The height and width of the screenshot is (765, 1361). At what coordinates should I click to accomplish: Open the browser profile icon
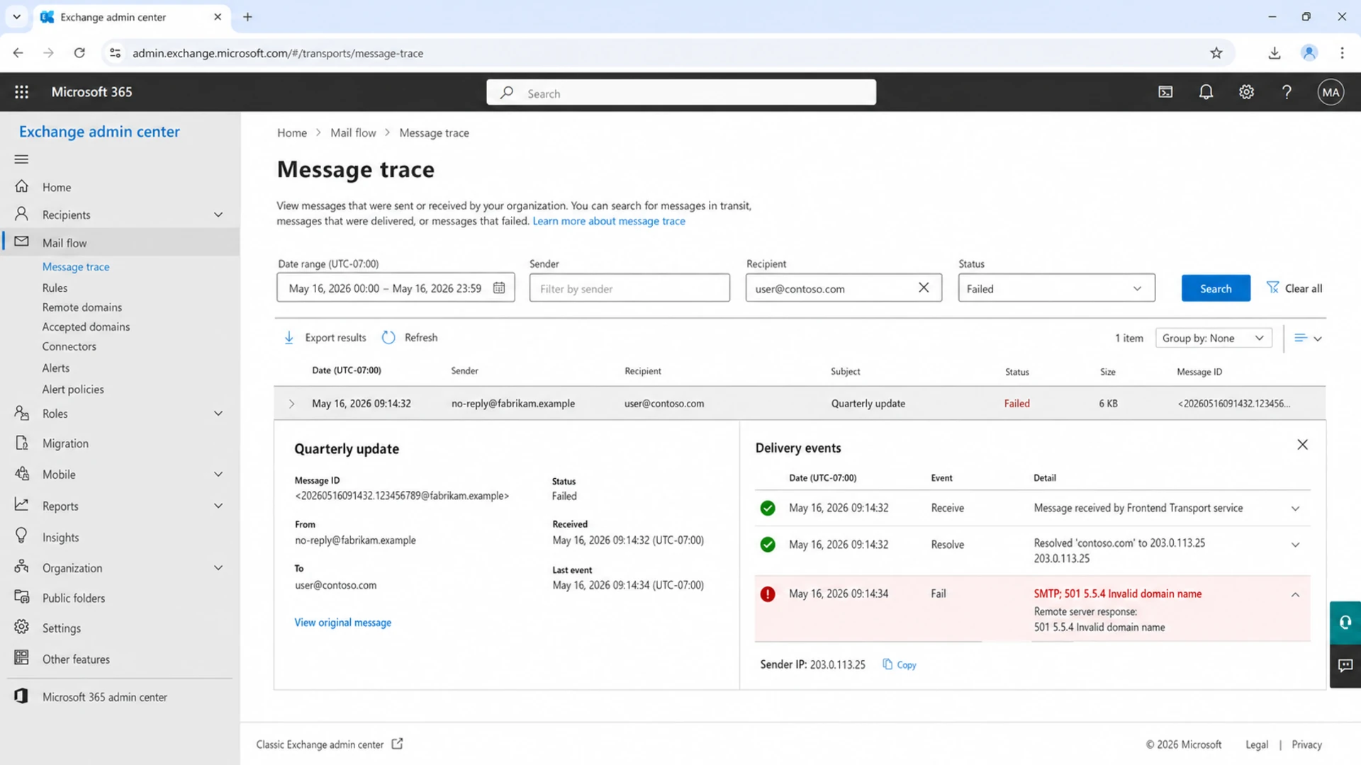click(1309, 53)
